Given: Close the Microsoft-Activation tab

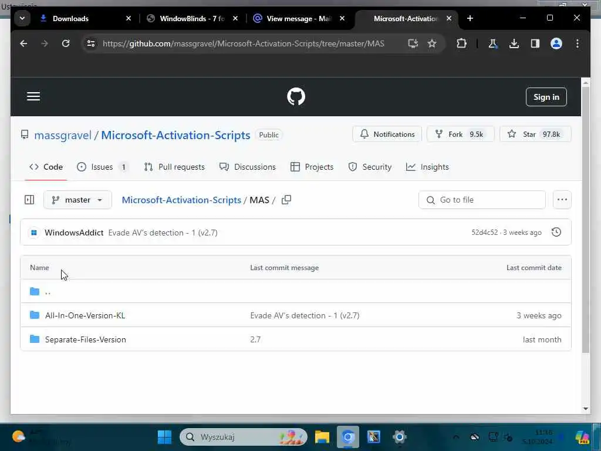Looking at the screenshot, I should click(x=449, y=18).
